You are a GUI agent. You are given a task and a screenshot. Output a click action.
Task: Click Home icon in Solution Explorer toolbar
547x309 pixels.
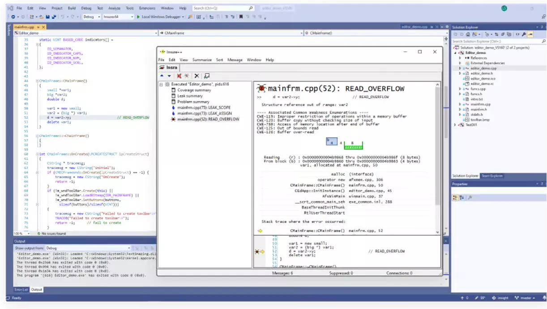point(468,34)
